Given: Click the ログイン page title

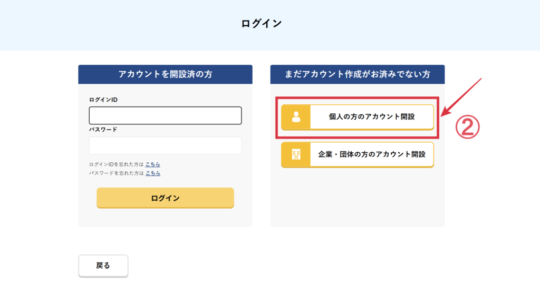Looking at the screenshot, I should coord(262,23).
